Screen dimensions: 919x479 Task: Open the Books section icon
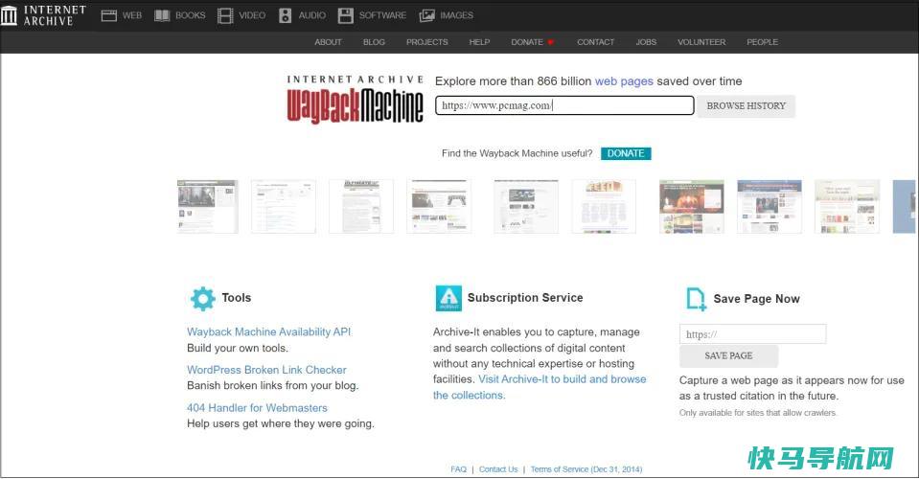162,15
